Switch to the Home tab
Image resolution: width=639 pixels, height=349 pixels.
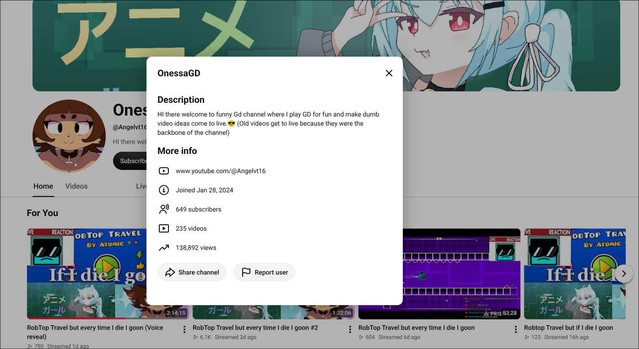pyautogui.click(x=43, y=186)
